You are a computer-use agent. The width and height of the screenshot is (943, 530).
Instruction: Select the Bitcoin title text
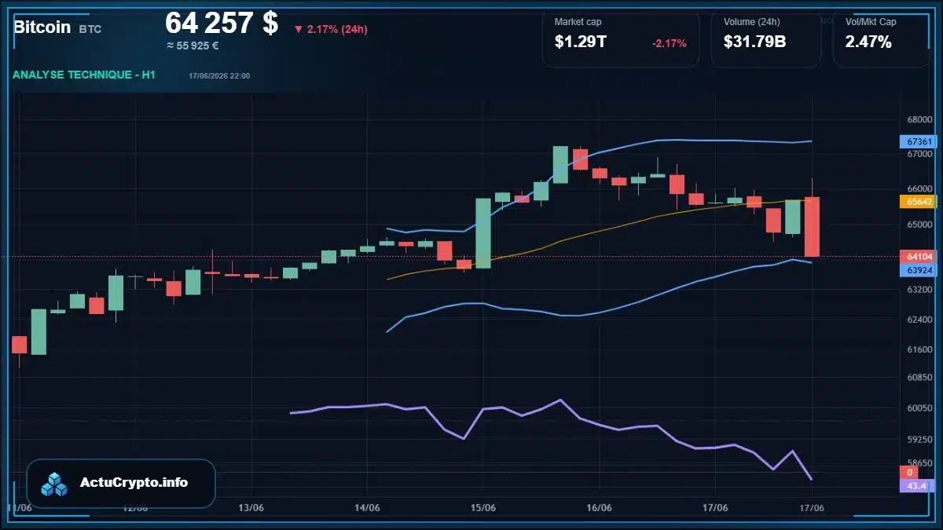click(42, 27)
